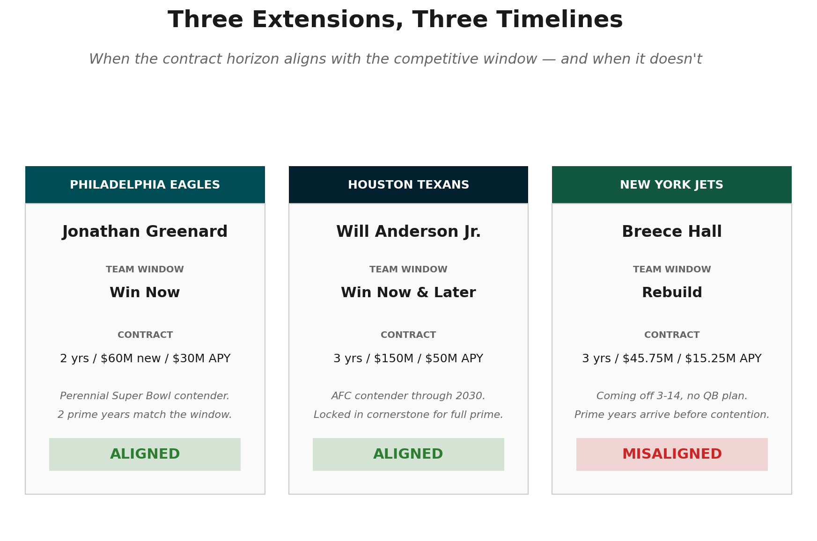The width and height of the screenshot is (817, 541).
Task: Click the Eagles card ALIGNED badge
Action: [145, 454]
